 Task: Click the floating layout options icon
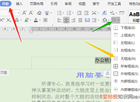(107, 73)
